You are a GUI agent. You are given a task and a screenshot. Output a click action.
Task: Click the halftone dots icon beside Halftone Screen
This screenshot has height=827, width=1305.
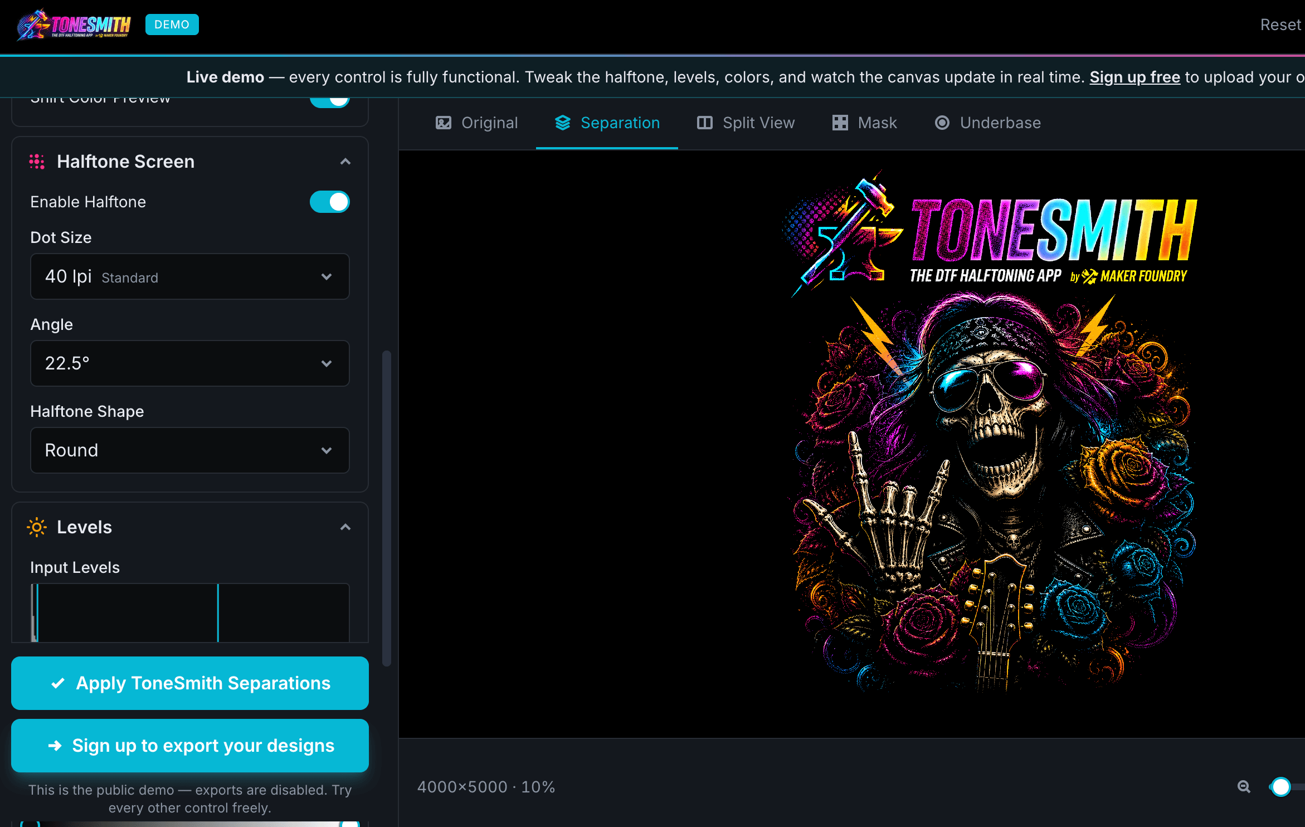click(x=37, y=162)
